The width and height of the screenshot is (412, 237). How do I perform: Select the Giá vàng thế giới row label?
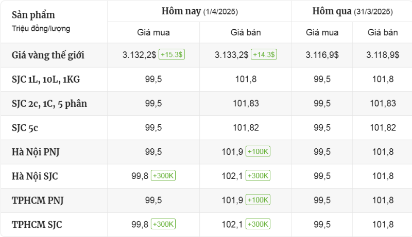click(x=48, y=55)
